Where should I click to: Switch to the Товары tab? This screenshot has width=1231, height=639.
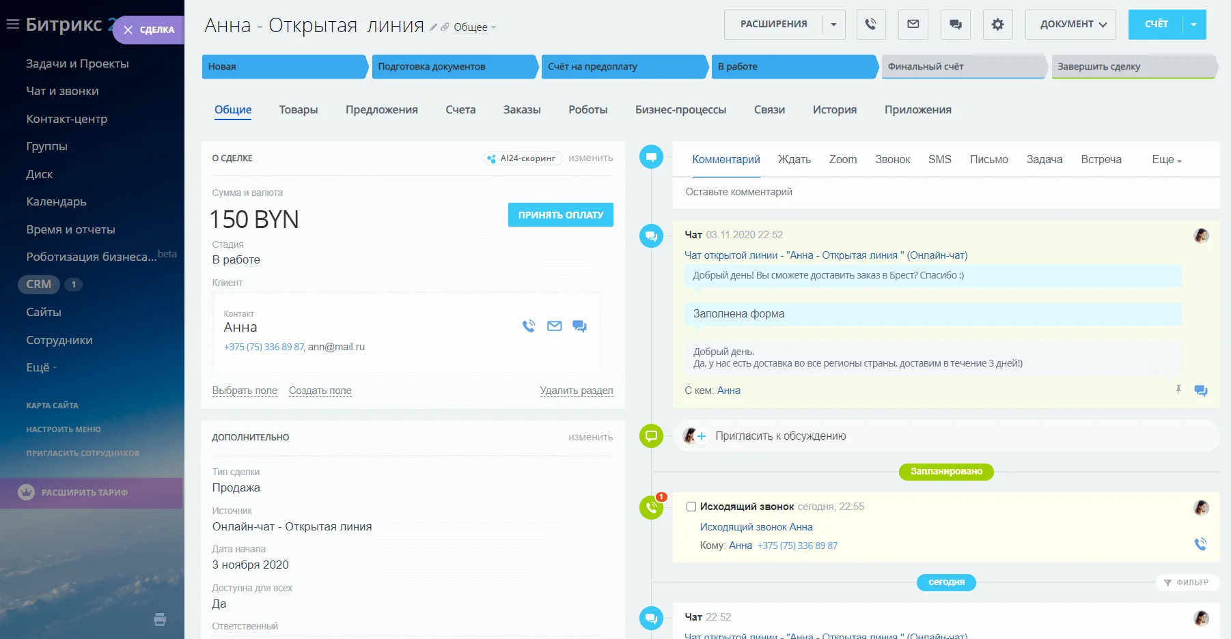pyautogui.click(x=299, y=109)
